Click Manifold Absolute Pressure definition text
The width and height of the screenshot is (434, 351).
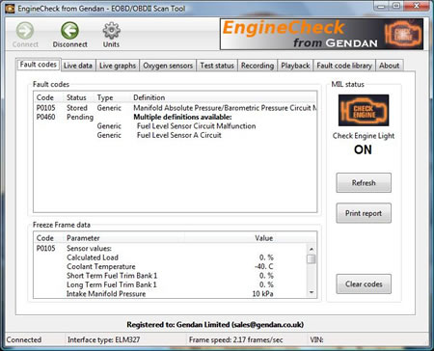225,108
